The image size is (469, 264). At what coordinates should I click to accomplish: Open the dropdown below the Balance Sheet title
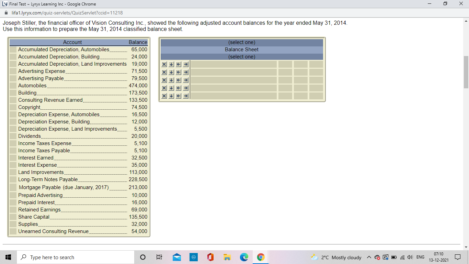tap(242, 57)
